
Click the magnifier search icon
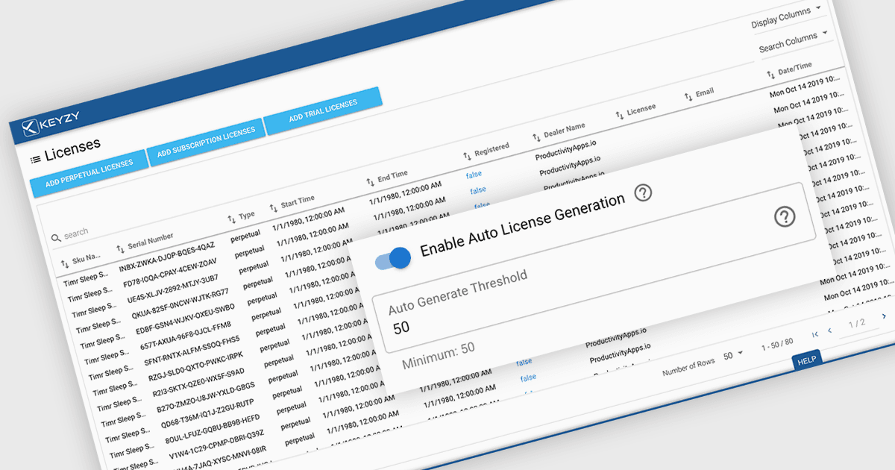(x=56, y=238)
